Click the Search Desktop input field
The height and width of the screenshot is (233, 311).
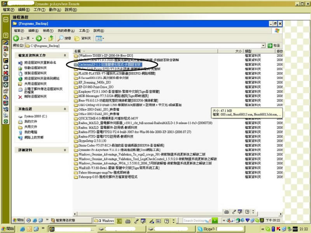coord(197,221)
